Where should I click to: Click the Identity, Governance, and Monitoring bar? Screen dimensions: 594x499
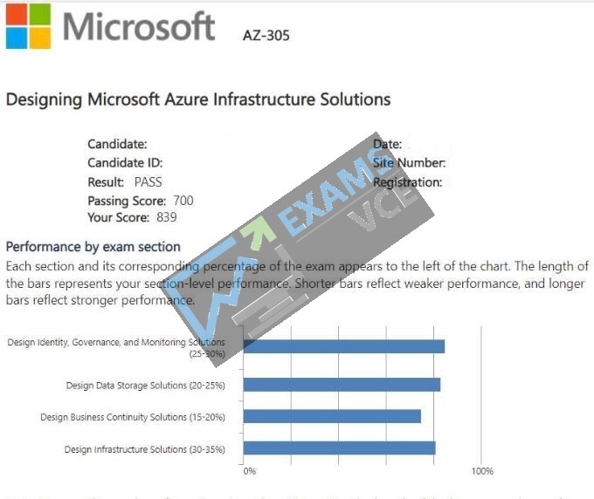point(344,346)
